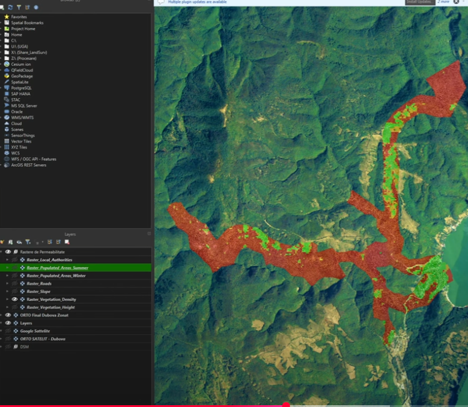Click Filter Legend icon in Layers toolbar
This screenshot has width=468, height=407.
point(28,241)
